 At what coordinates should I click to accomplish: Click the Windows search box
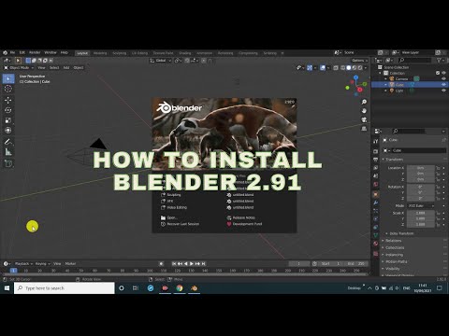65,288
